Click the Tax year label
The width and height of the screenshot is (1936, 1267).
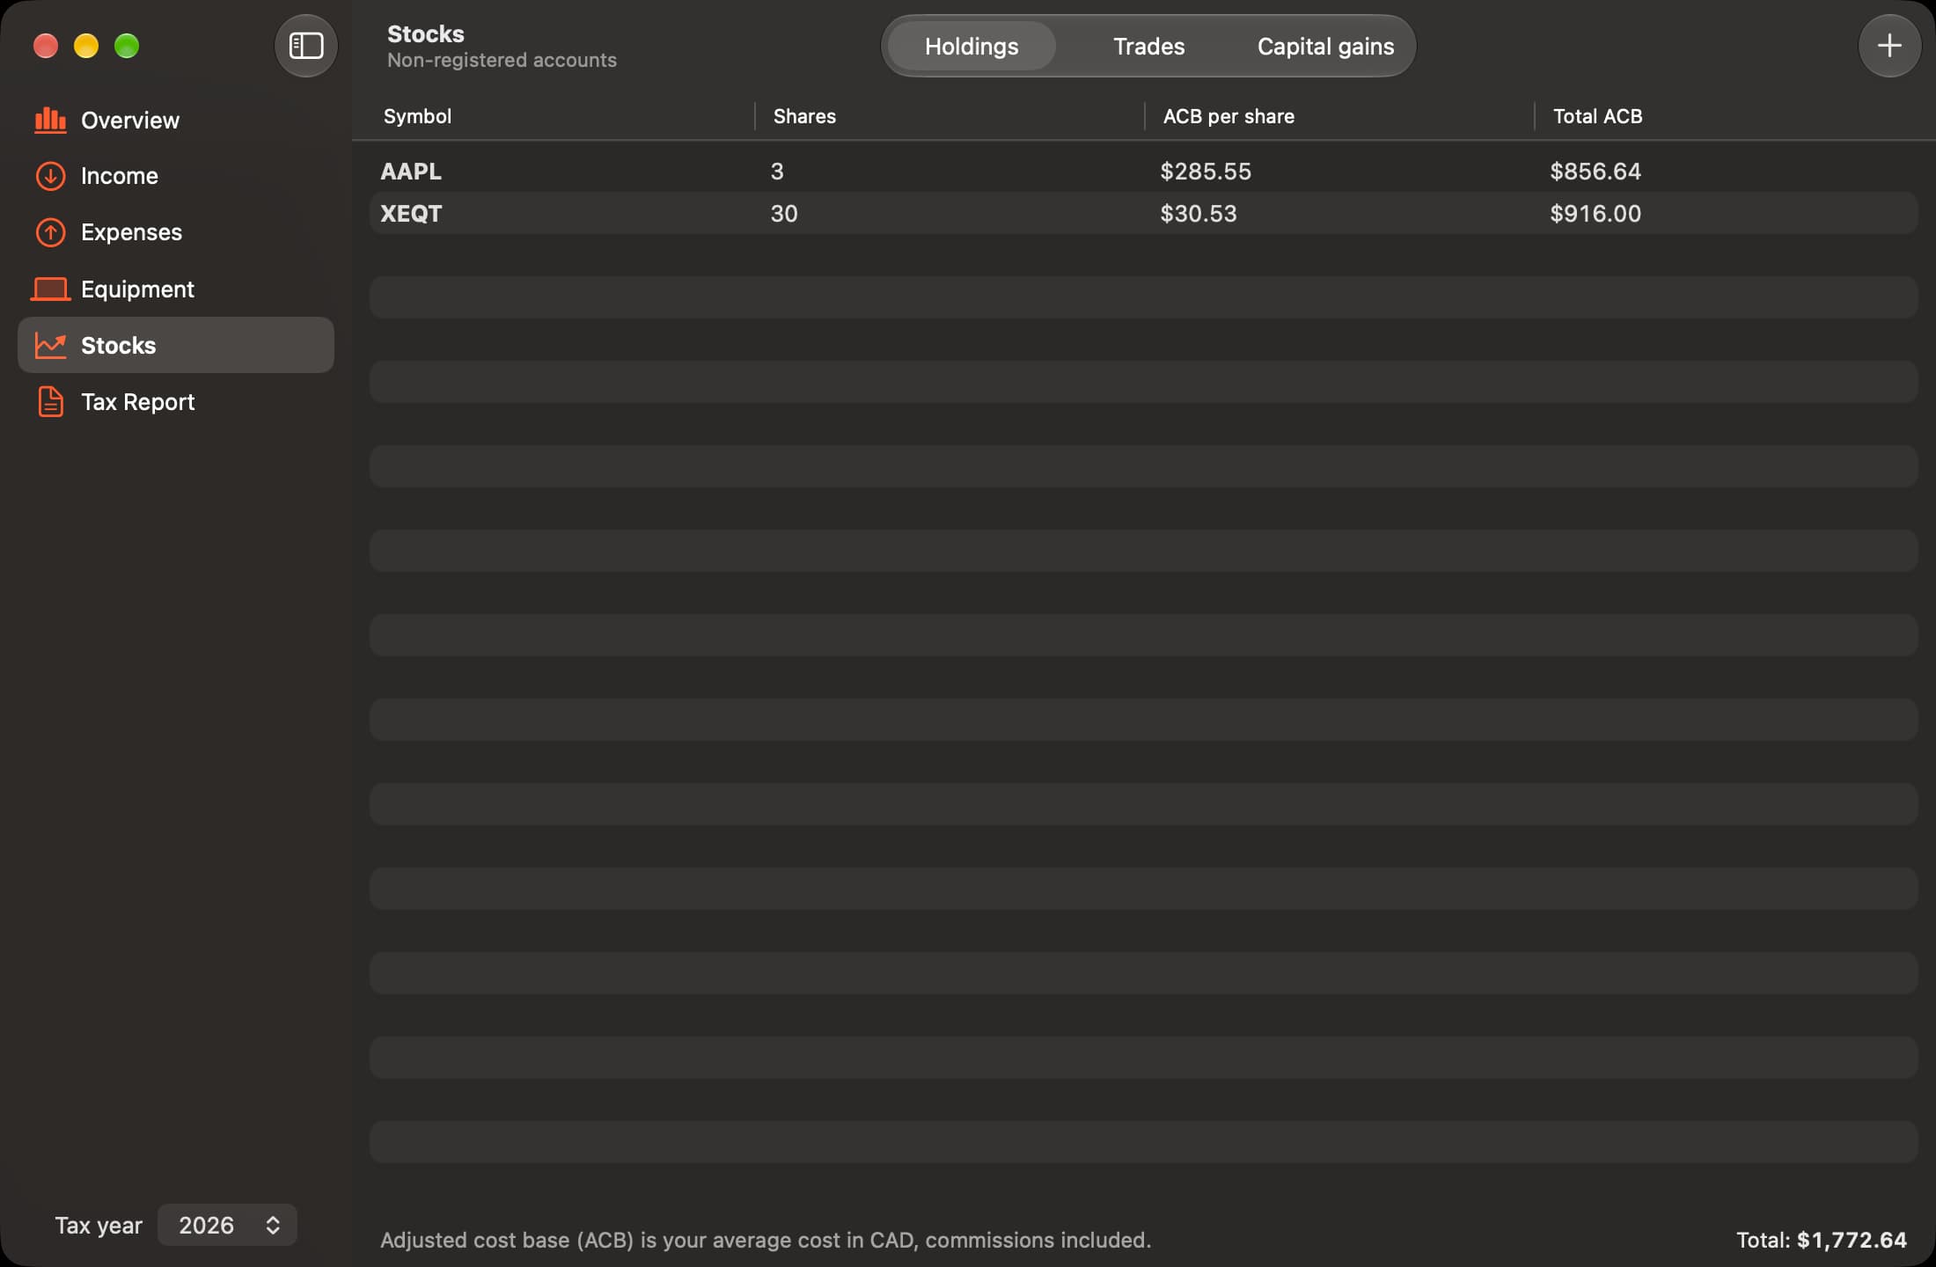pyautogui.click(x=99, y=1225)
